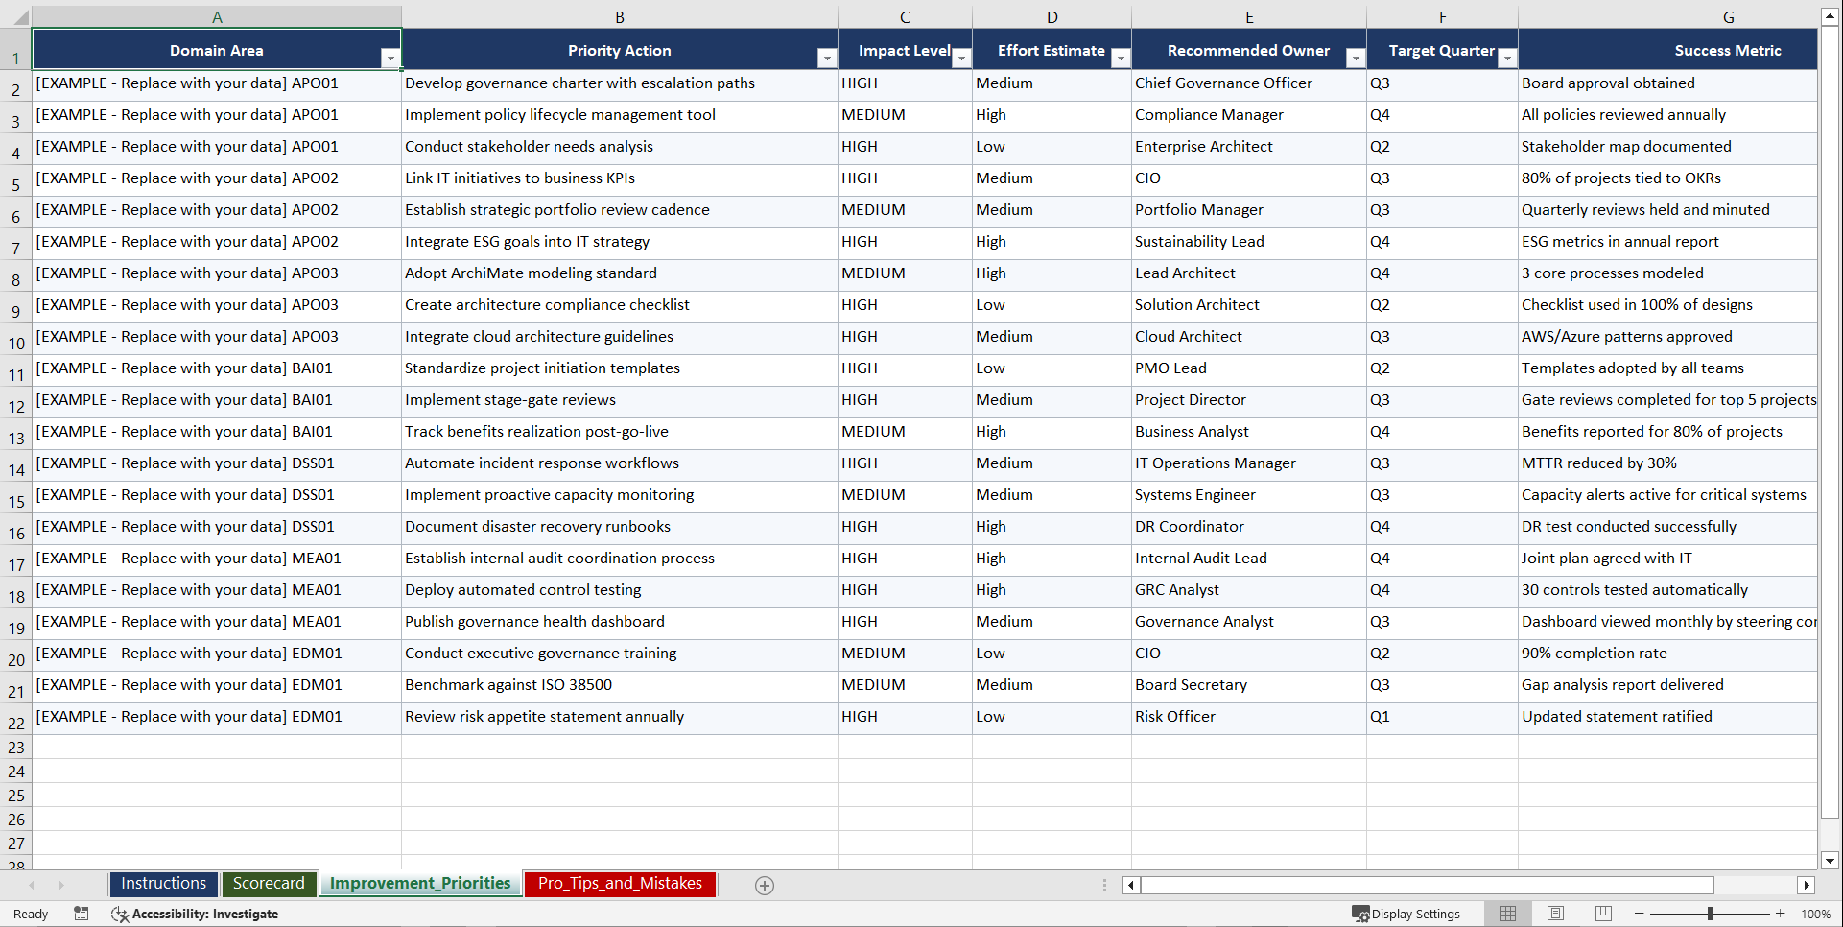Viewport: 1843px width, 927px height.
Task: Zoom in using the plus icon
Action: 1781,914
